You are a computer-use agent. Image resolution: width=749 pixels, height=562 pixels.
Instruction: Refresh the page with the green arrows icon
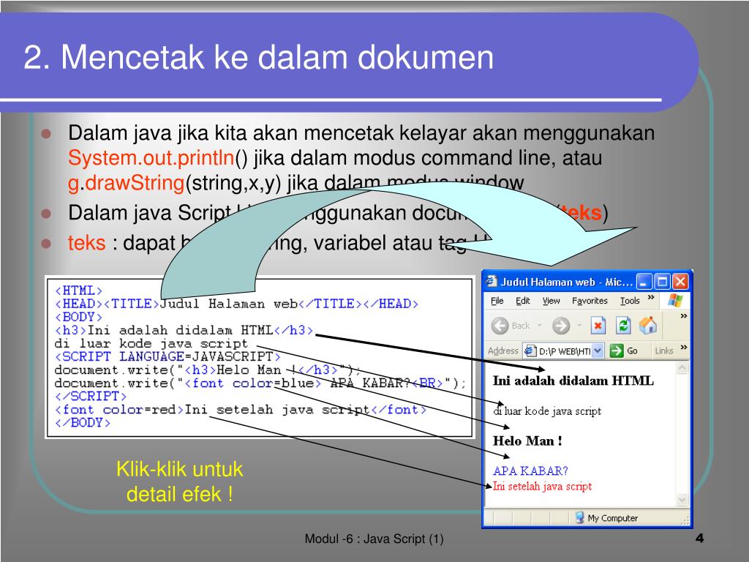623,326
